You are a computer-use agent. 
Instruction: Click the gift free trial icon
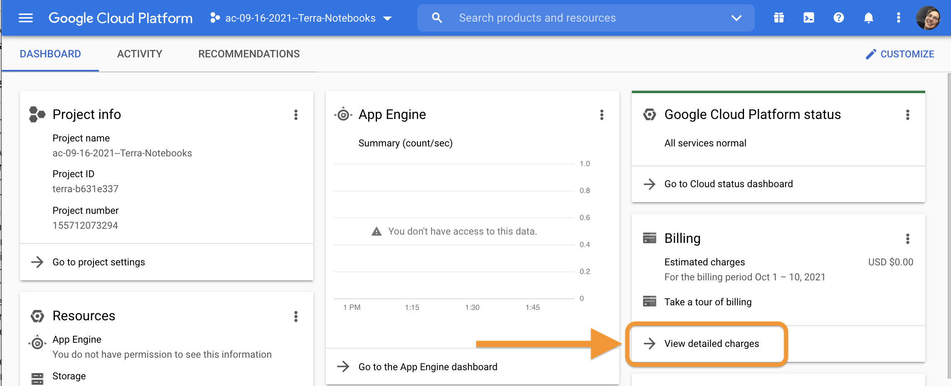(779, 18)
